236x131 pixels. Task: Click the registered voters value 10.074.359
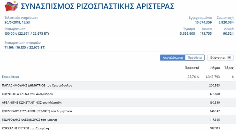tap(204, 22)
